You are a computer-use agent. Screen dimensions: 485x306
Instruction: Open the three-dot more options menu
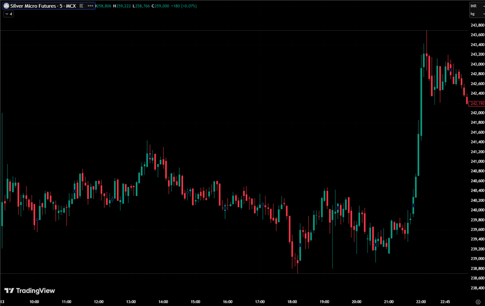(91, 6)
